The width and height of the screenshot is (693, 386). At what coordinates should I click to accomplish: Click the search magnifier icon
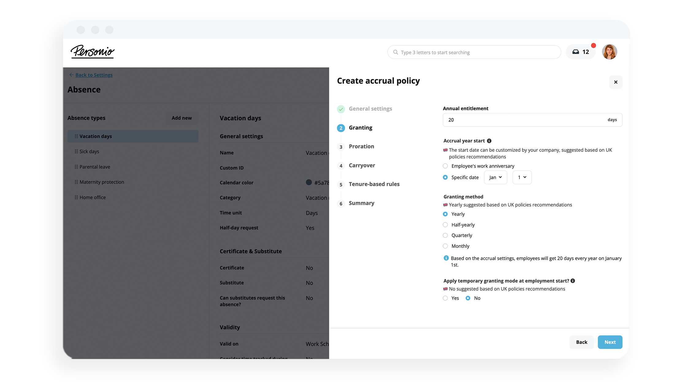pyautogui.click(x=395, y=52)
